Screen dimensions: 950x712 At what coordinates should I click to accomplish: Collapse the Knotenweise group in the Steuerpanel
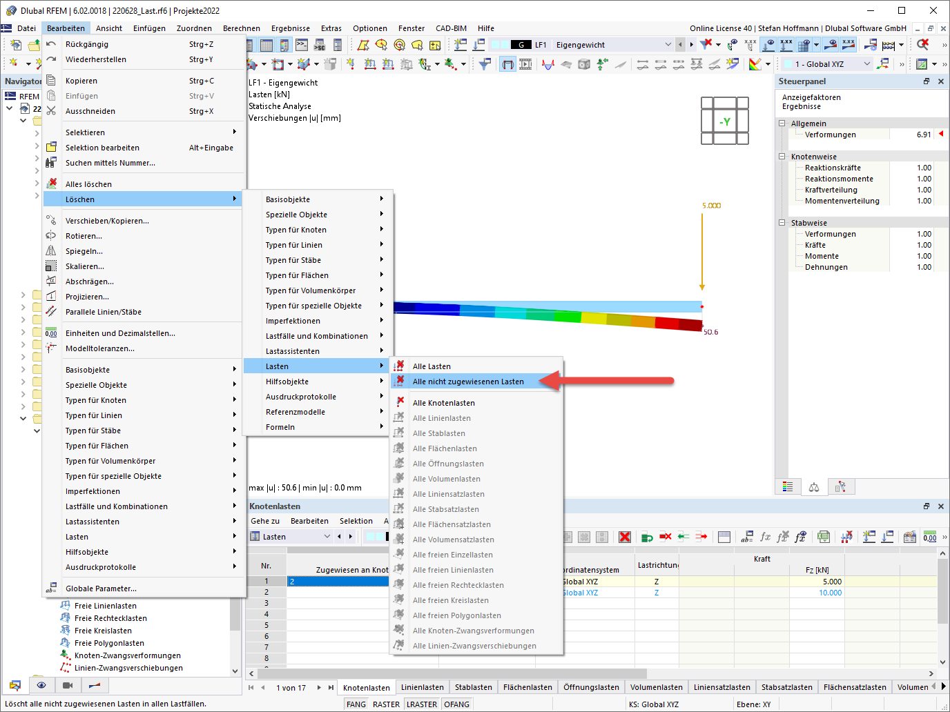click(x=782, y=157)
